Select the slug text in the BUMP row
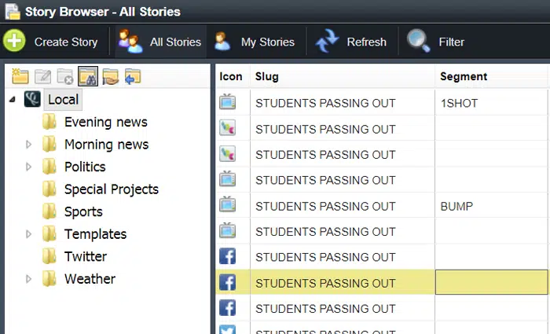 click(x=325, y=206)
